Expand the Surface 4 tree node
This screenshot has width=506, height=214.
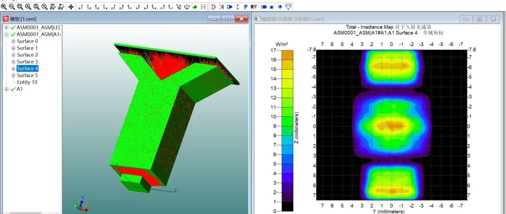[x=13, y=69]
